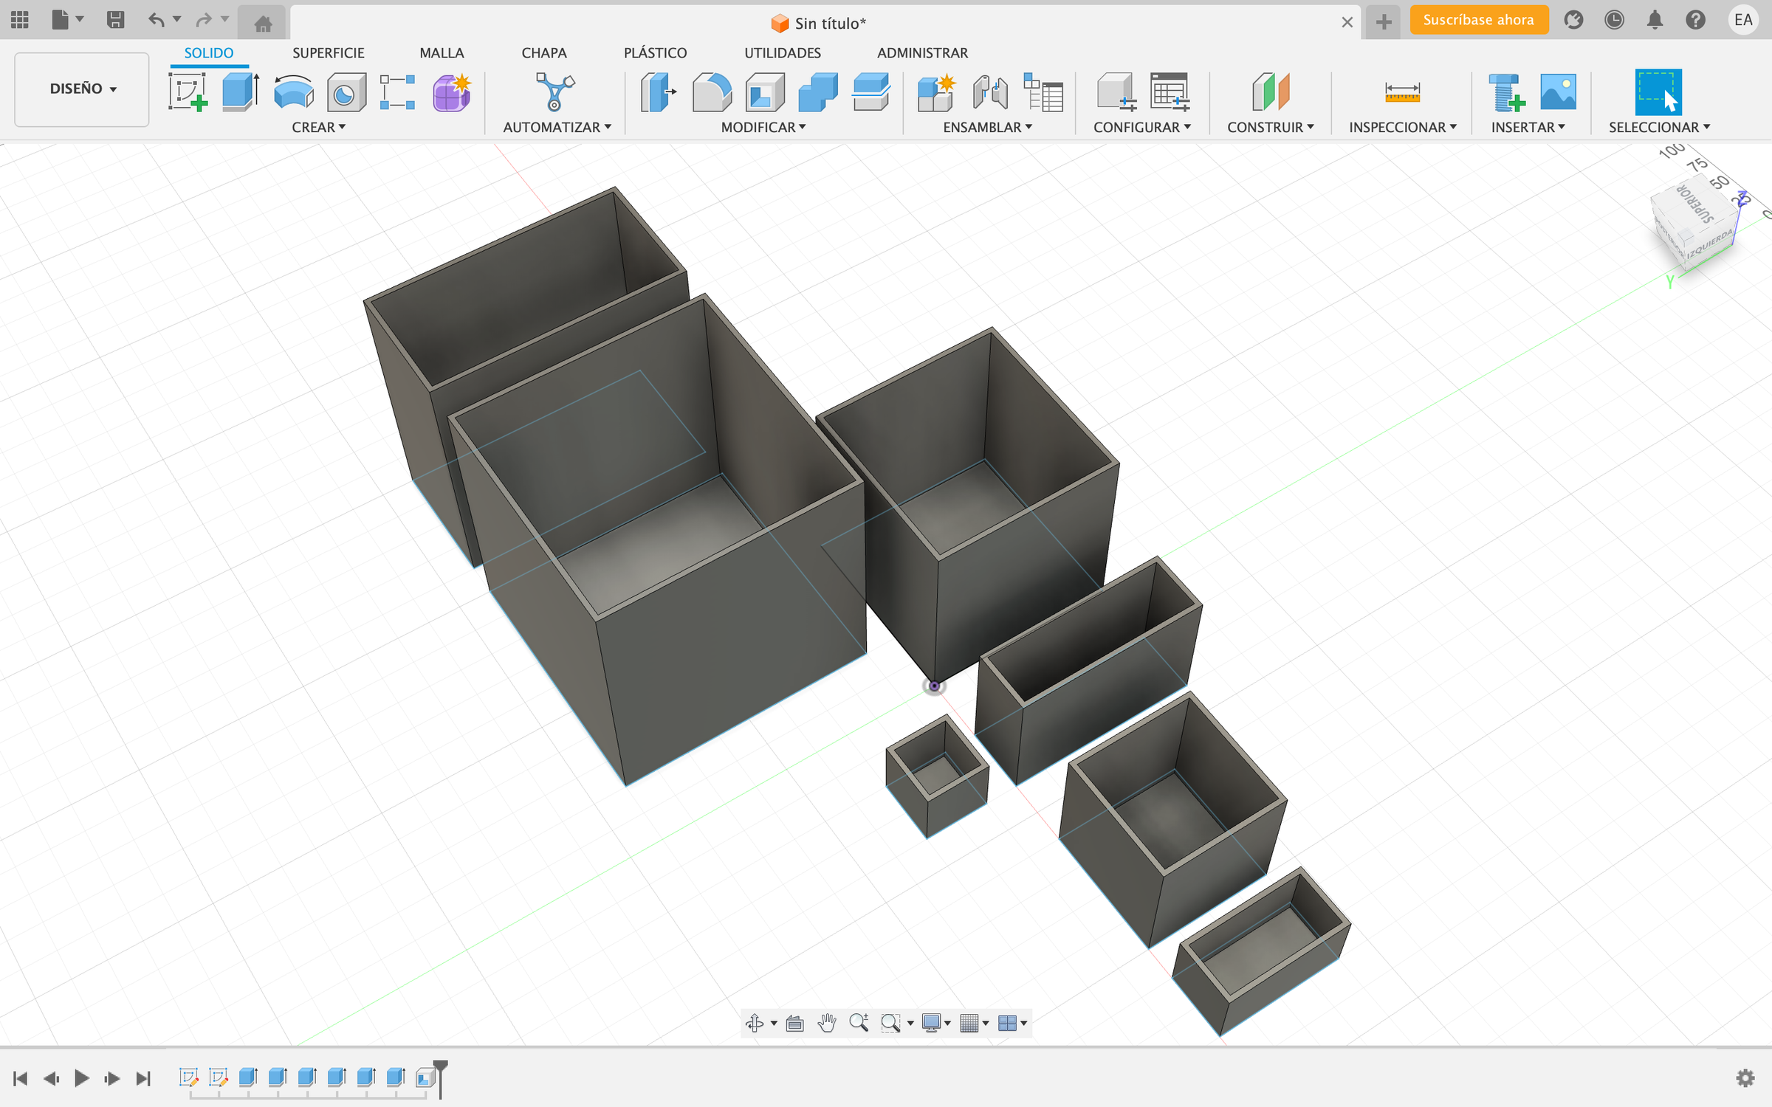Expand the SELECCIONAR menu

point(1659,127)
